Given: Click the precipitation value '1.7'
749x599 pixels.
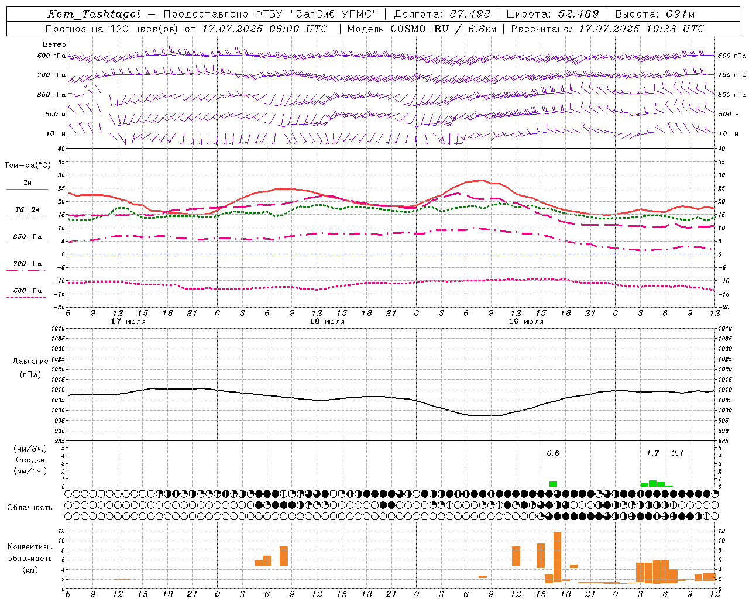Looking at the screenshot, I should [x=652, y=453].
